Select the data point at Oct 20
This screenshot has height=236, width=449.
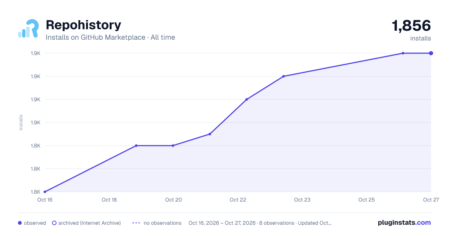click(173, 145)
